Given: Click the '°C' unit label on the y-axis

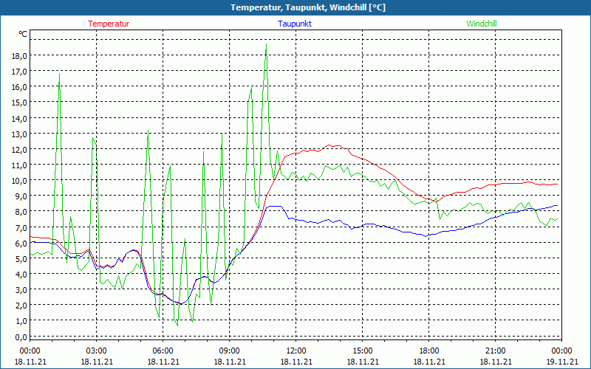Looking at the screenshot, I should (x=23, y=34).
